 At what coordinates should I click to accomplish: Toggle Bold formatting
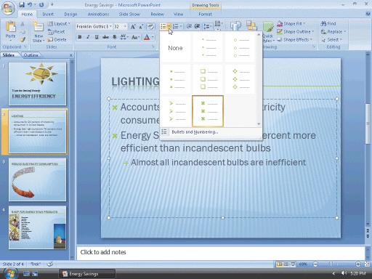point(79,37)
